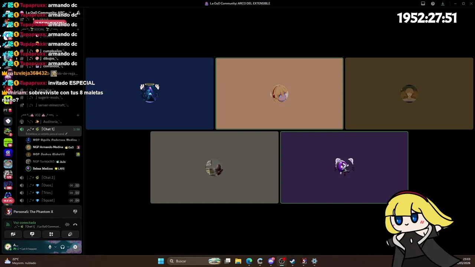The image size is (475, 267).
Task: Toggle noise suppression waveform icon
Action: pos(67,224)
